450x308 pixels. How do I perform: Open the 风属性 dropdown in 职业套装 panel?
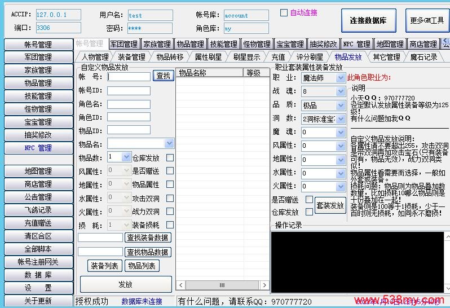click(341, 146)
